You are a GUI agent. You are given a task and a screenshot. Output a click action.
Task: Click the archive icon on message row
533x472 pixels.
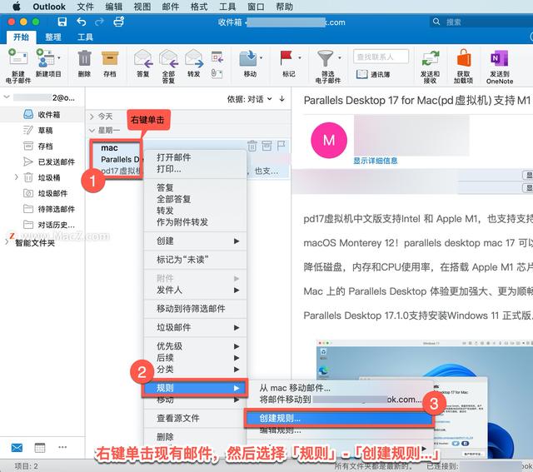tap(266, 147)
